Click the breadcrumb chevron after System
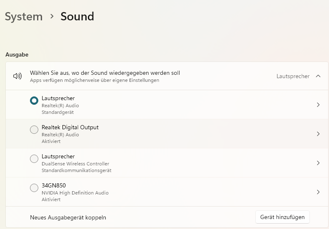The image size is (329, 229). [x=52, y=16]
